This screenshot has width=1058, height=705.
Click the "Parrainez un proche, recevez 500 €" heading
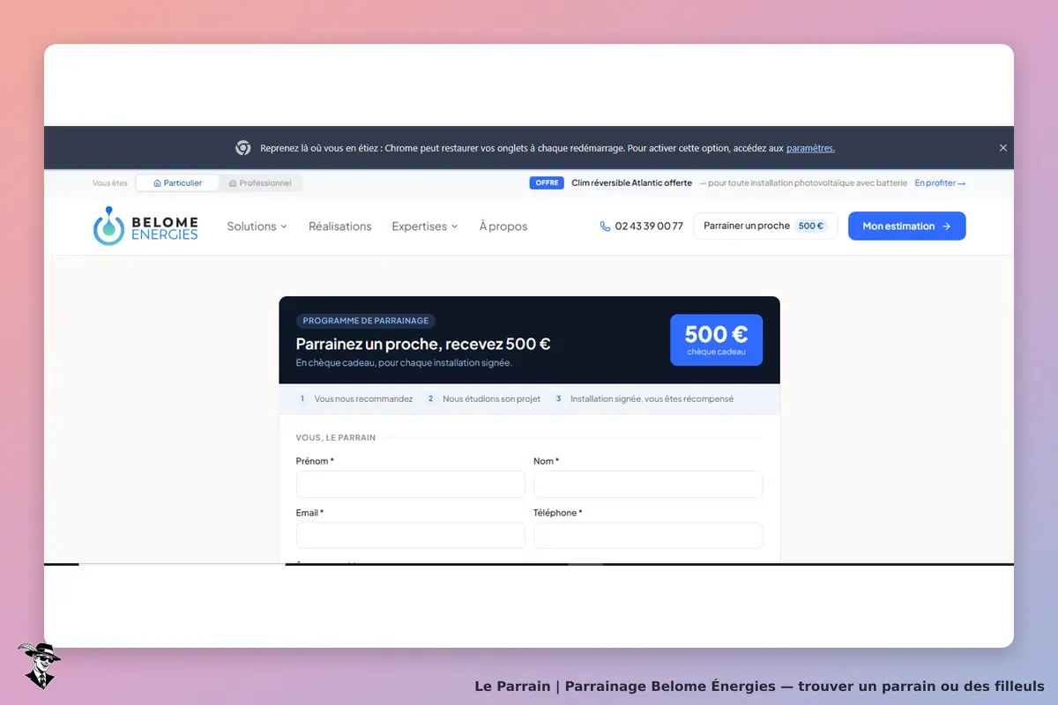pyautogui.click(x=423, y=344)
